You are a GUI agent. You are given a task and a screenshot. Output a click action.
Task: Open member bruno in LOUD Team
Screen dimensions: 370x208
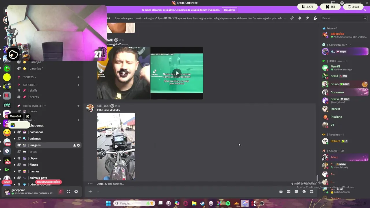click(x=345, y=84)
